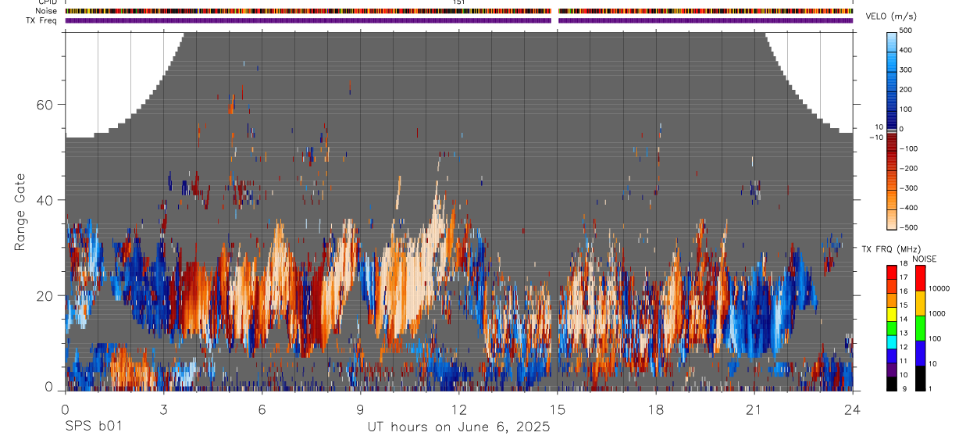959x443 pixels.
Task: Click the 3 tick on UT hours axis
Action: coord(163,409)
